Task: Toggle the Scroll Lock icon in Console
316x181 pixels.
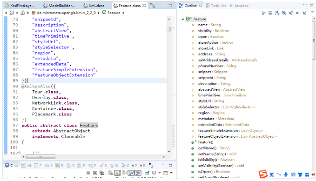Action: point(117,173)
